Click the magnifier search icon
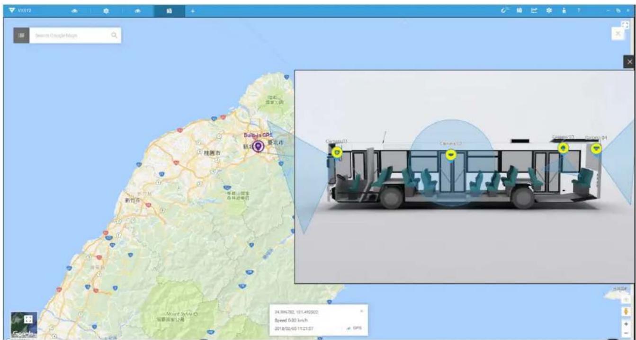This screenshot has height=340, width=636. (x=114, y=36)
